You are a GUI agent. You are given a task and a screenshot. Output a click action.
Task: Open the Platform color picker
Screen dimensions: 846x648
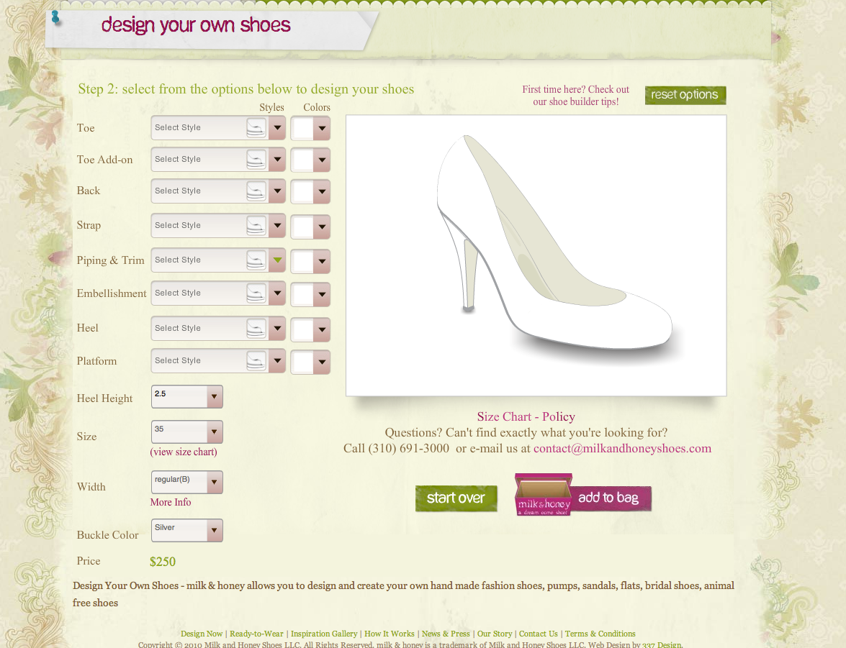tap(310, 362)
